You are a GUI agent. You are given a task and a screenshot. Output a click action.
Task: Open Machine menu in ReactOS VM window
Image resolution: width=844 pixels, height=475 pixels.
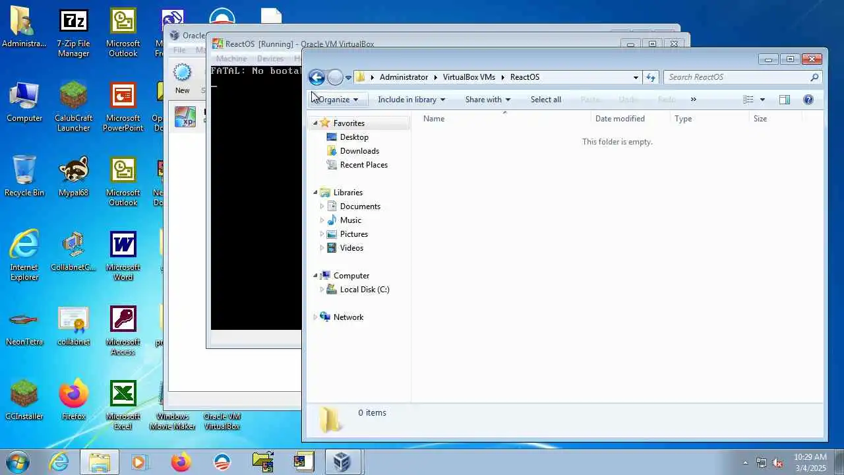point(231,59)
